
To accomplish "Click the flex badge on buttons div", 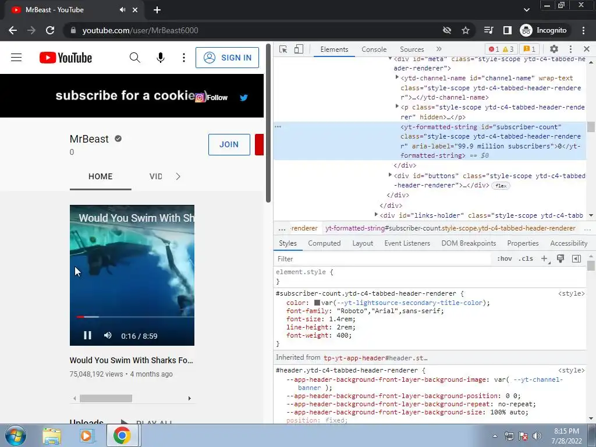I will [x=501, y=186].
